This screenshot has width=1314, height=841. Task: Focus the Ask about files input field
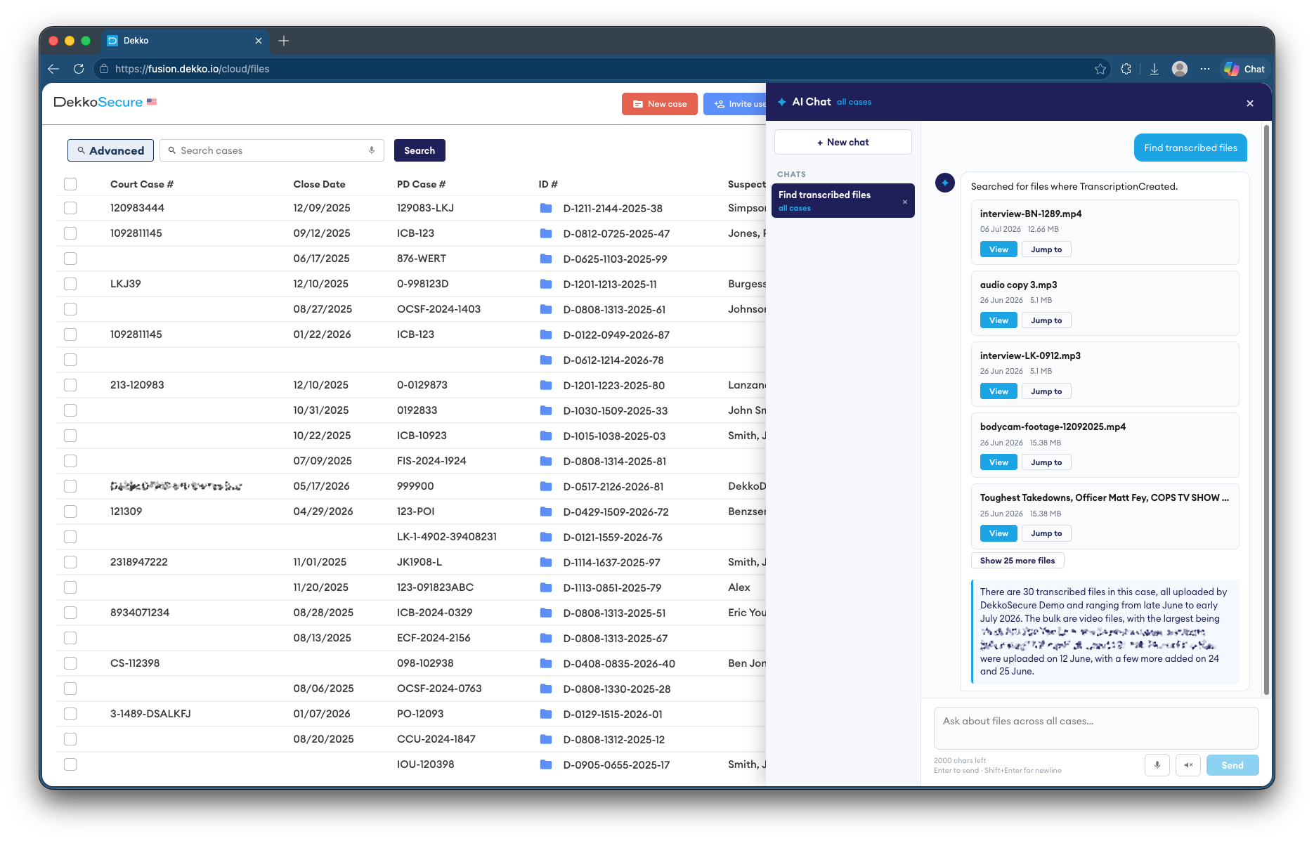(x=1095, y=729)
